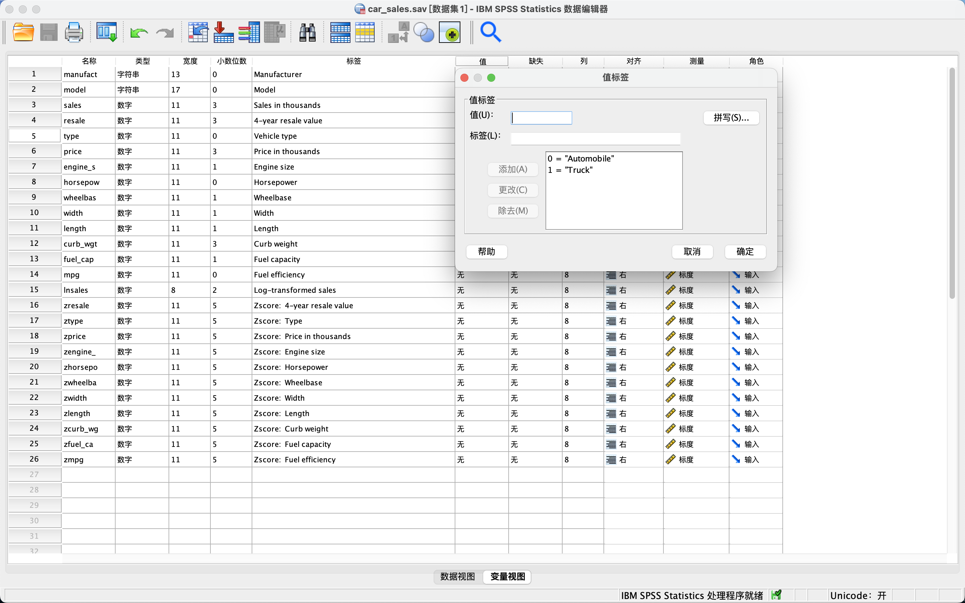Click the 值(U) input field
The height and width of the screenshot is (603, 965).
[541, 118]
